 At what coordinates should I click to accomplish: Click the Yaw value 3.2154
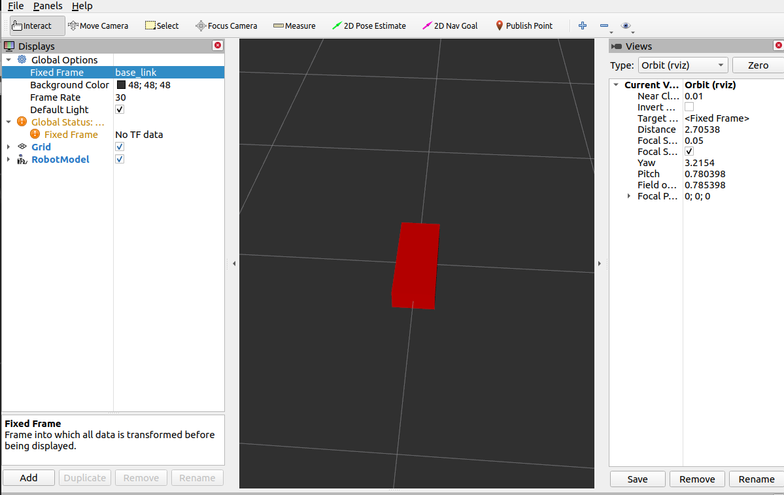(x=699, y=163)
